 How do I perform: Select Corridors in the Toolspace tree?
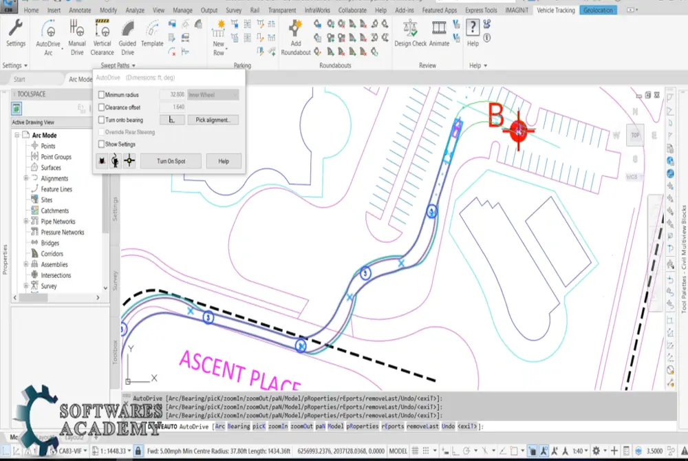click(52, 253)
